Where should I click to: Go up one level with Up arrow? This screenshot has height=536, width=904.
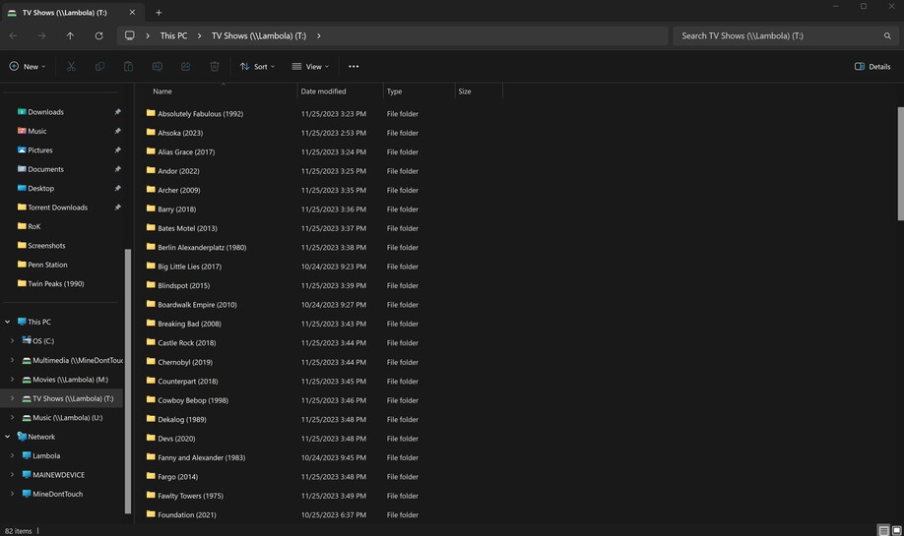pos(70,35)
